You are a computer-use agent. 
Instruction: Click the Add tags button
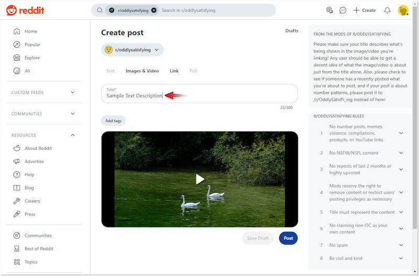point(113,120)
